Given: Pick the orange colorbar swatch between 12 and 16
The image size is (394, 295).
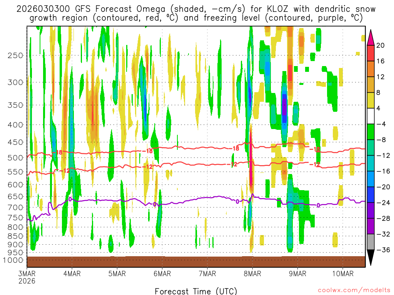Looking at the screenshot, I should [x=371, y=69].
